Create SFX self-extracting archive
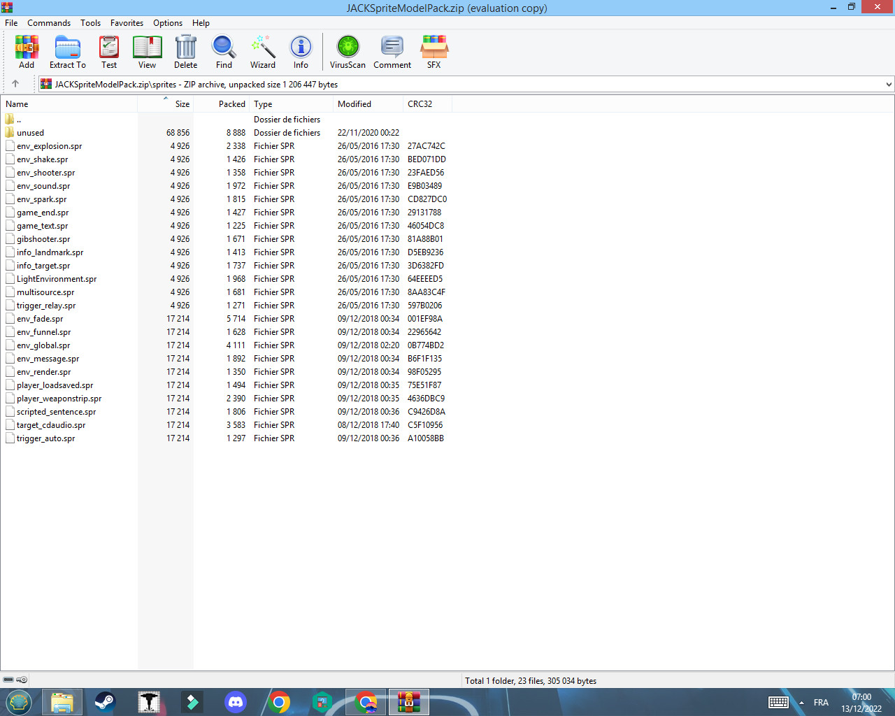 (434, 52)
